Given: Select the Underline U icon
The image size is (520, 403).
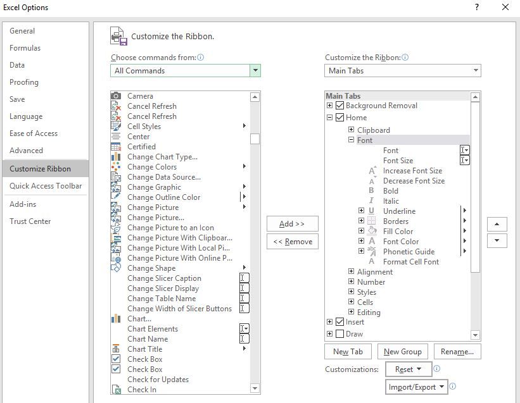Looking at the screenshot, I should point(371,211).
